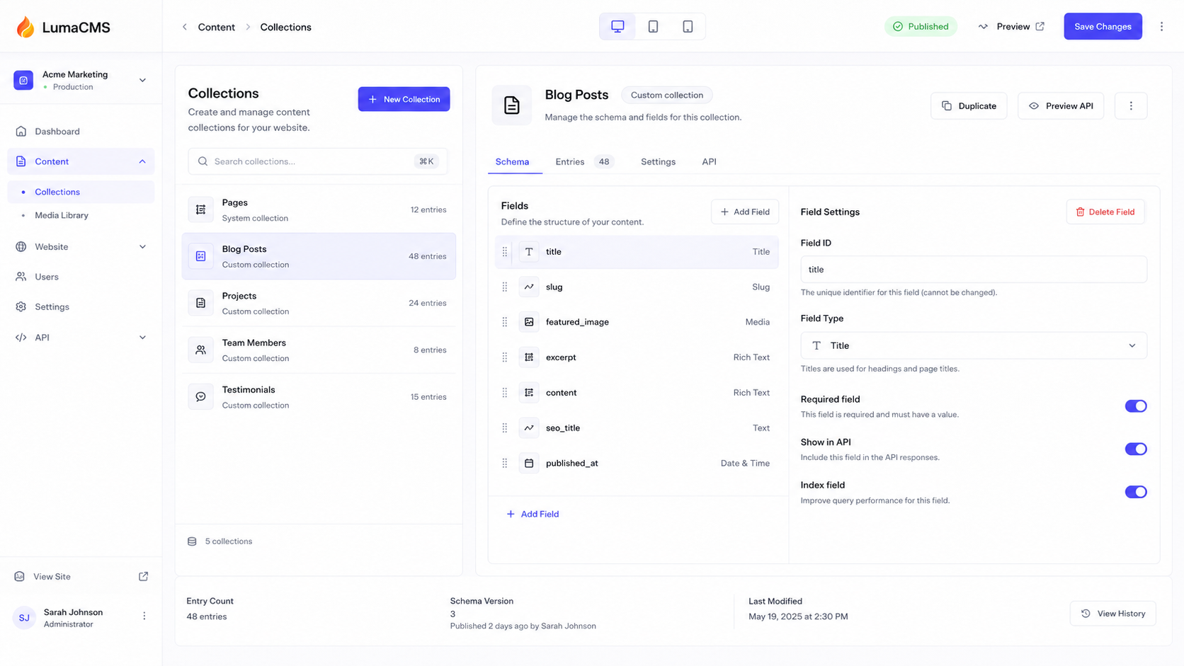Screen dimensions: 1184x666
Task: Open the Field Type dropdown
Action: [x=974, y=345]
